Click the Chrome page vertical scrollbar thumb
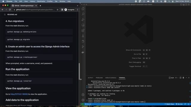This screenshot has height=107, width=191. click(x=79, y=71)
